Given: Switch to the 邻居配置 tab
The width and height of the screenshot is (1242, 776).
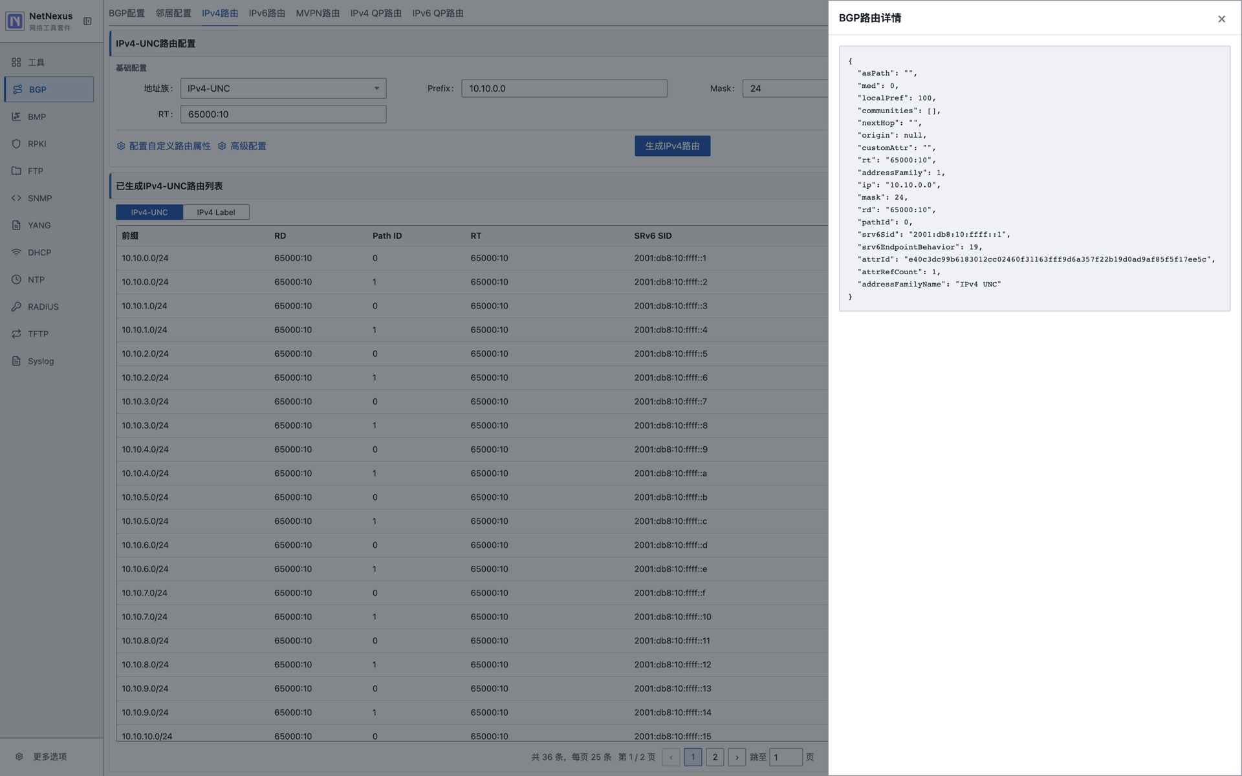Looking at the screenshot, I should [x=173, y=13].
